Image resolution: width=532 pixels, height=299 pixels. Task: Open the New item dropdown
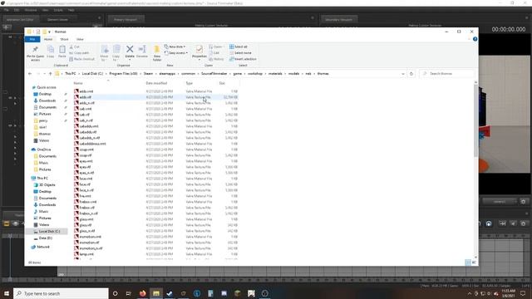click(175, 47)
